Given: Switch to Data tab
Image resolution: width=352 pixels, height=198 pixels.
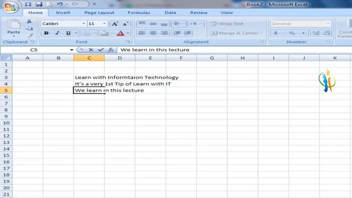Looking at the screenshot, I should tap(170, 13).
